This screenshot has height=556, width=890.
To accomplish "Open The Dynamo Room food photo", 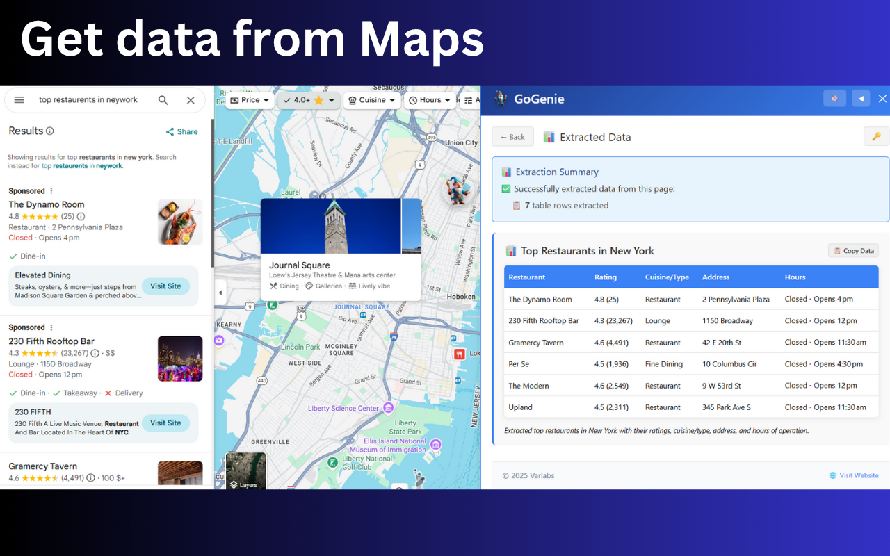I will point(180,222).
